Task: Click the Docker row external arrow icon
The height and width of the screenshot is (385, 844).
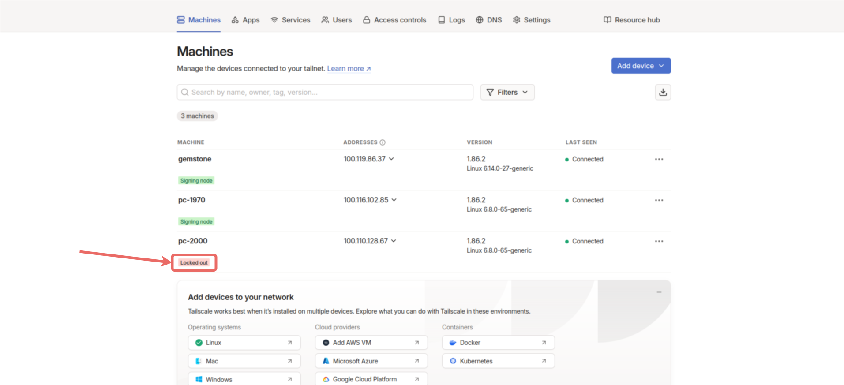Action: click(x=544, y=343)
